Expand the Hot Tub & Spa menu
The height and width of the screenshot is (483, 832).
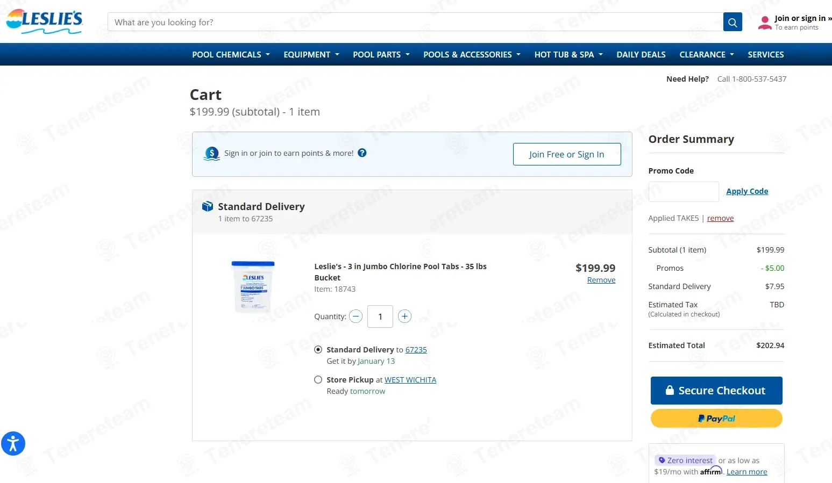[568, 55]
